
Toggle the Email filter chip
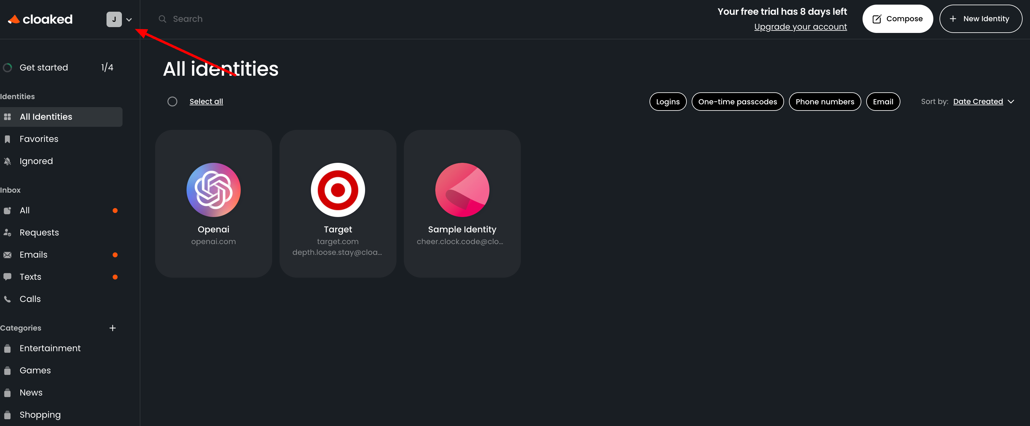click(883, 102)
